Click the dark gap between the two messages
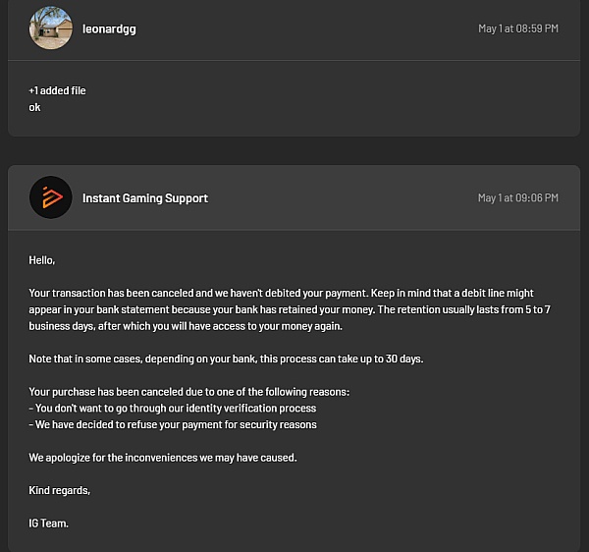The width and height of the screenshot is (589, 552). coord(294,150)
